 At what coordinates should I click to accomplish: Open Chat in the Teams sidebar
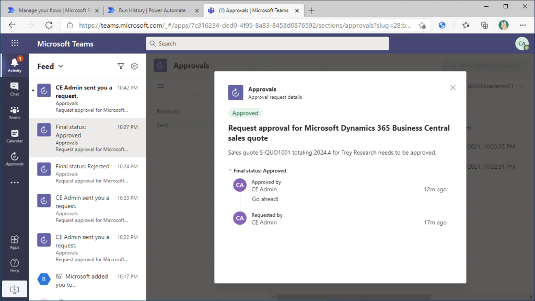click(x=14, y=89)
